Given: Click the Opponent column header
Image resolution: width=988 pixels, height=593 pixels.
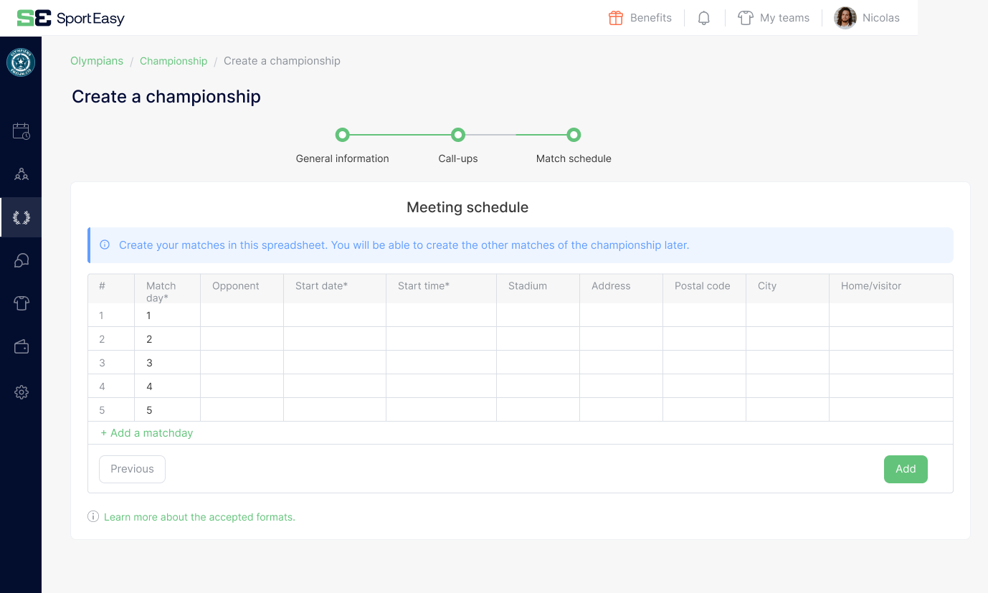Looking at the screenshot, I should (x=242, y=289).
